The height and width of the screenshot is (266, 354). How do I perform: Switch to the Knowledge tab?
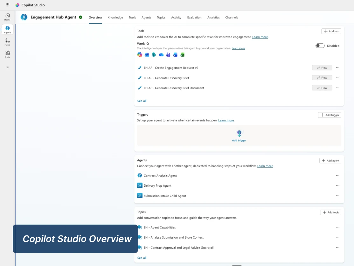(115, 18)
